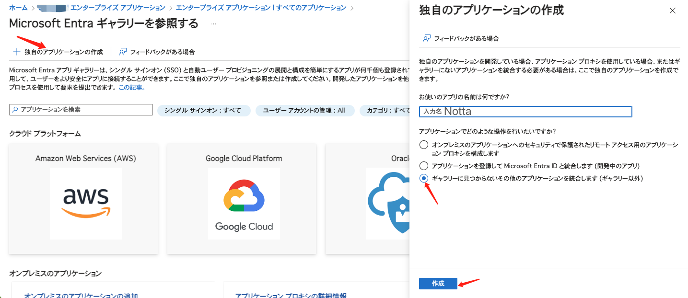The height and width of the screenshot is (298, 688).
Task: Open the Google Cloud Platform card title
Action: [x=244, y=158]
